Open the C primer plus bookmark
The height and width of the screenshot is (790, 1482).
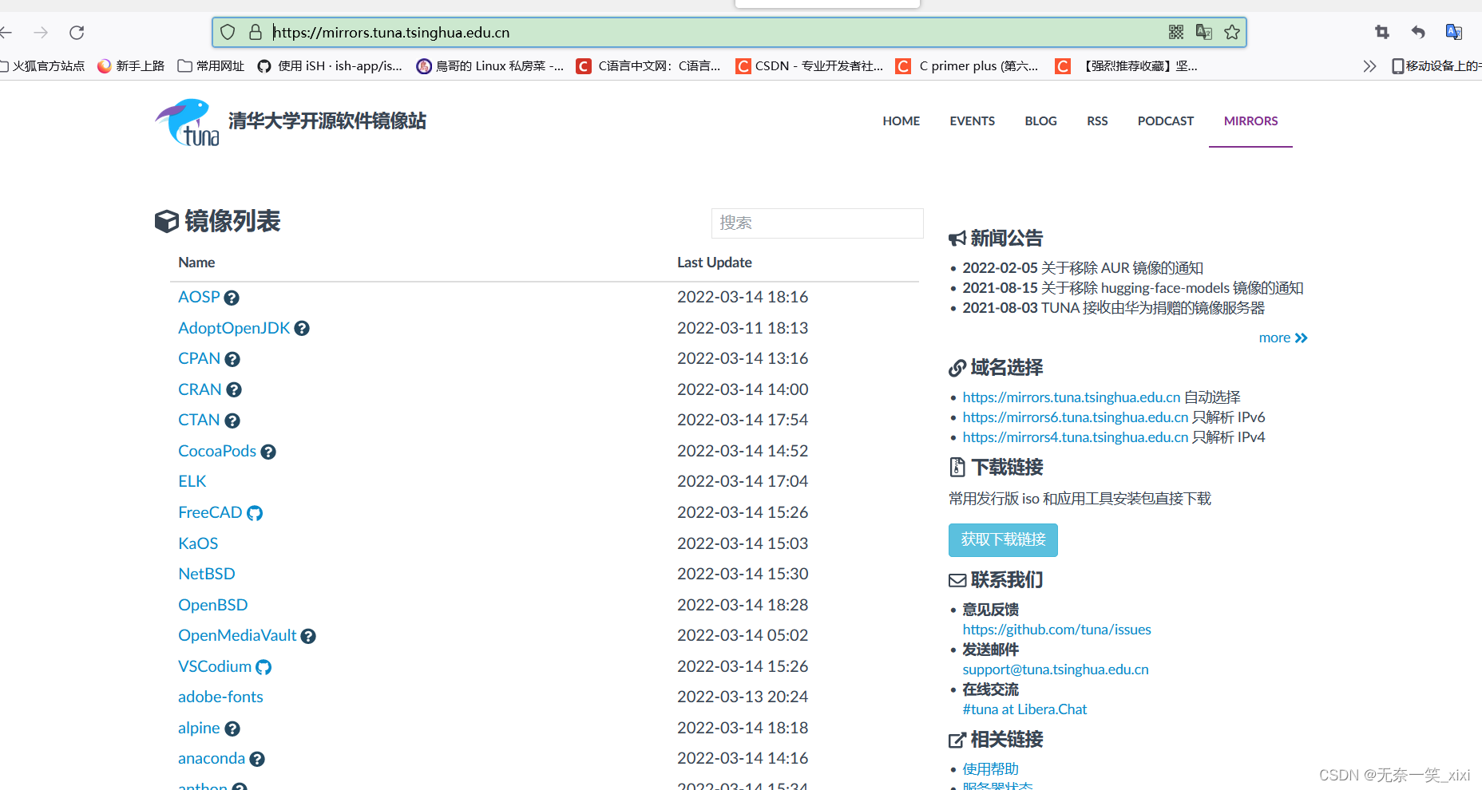(967, 66)
